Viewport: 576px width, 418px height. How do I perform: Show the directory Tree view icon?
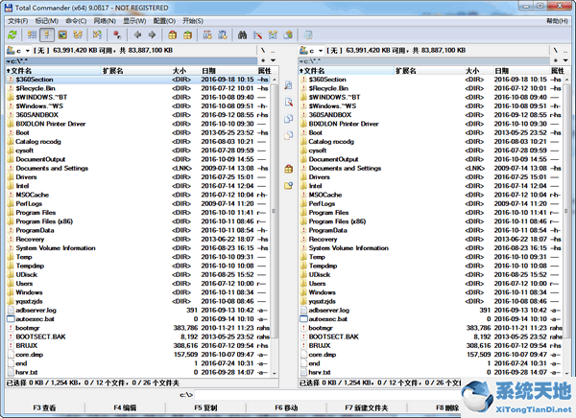pos(78,35)
